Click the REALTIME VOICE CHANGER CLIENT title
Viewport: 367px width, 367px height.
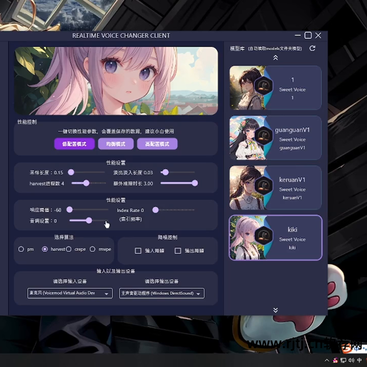pyautogui.click(x=121, y=36)
